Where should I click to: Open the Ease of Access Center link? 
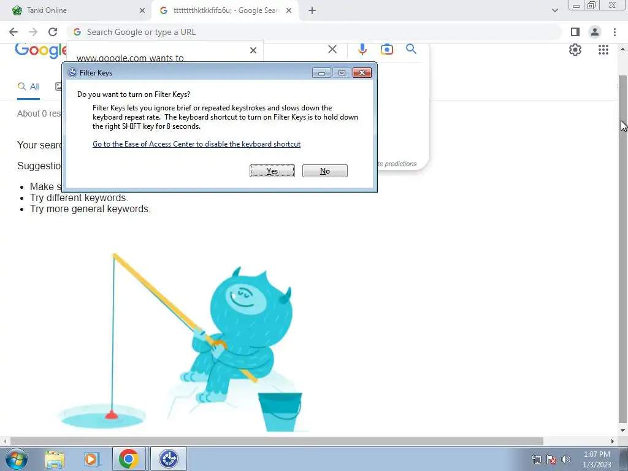pos(196,144)
